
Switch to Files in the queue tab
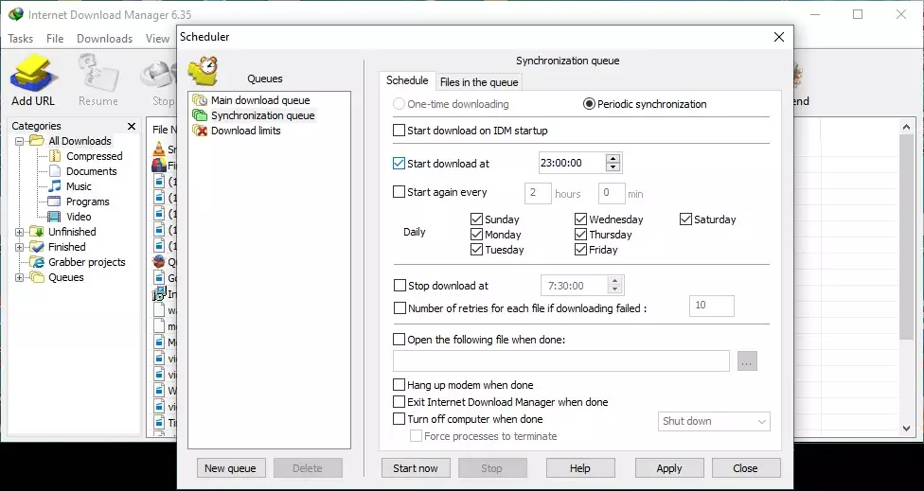click(478, 82)
